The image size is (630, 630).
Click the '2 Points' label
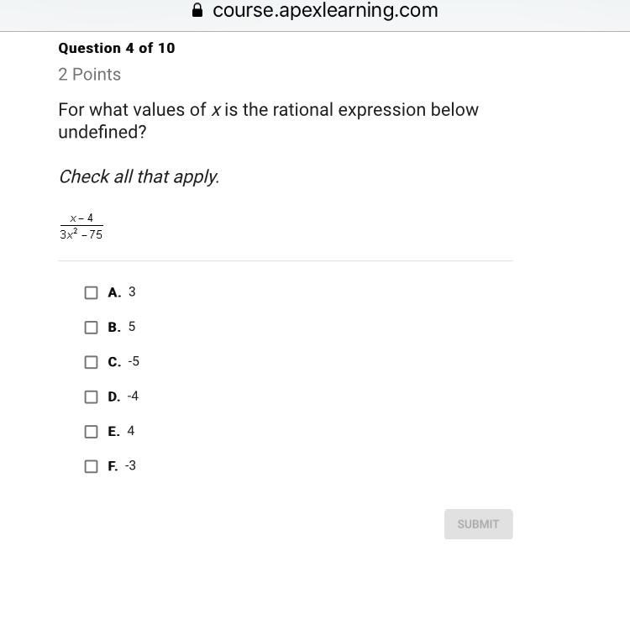90,75
